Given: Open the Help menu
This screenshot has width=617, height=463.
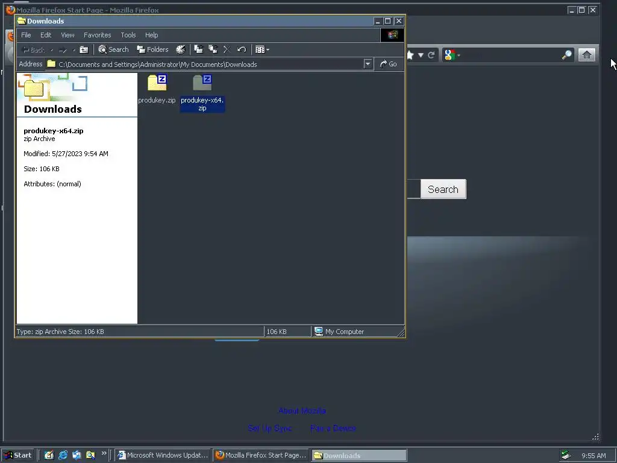Looking at the screenshot, I should click(x=151, y=35).
